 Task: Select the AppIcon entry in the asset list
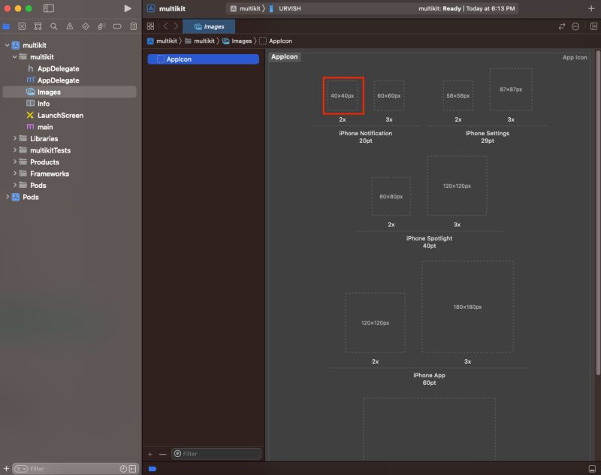[180, 57]
